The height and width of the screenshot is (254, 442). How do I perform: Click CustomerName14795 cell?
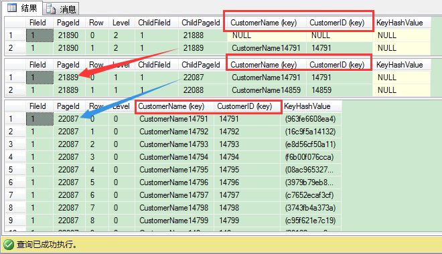174,170
